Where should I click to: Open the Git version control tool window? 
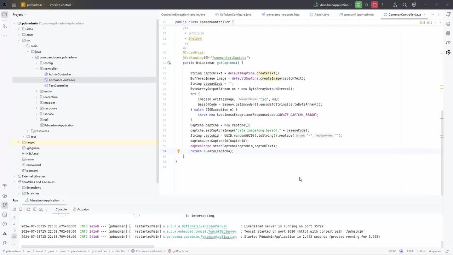click(5, 243)
